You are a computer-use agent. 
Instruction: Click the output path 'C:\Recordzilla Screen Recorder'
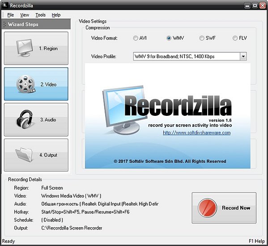click(72, 228)
